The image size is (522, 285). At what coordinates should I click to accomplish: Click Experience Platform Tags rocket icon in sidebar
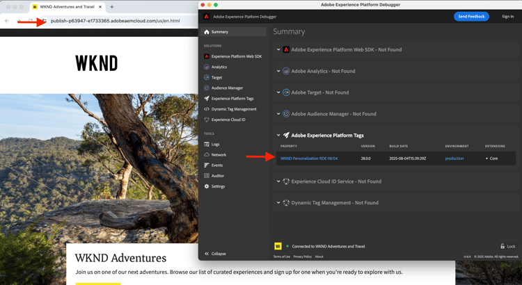tap(207, 99)
